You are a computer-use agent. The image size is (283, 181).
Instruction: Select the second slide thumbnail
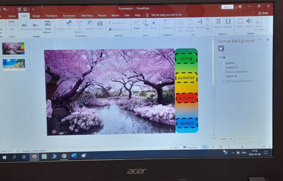tap(14, 64)
